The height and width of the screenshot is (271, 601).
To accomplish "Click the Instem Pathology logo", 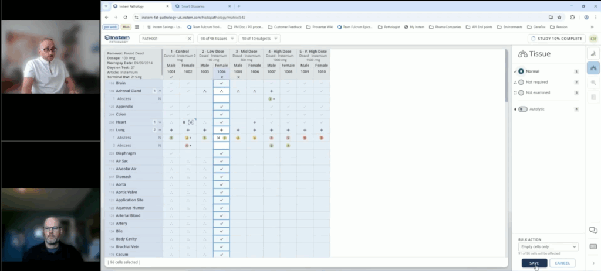I will [x=117, y=38].
